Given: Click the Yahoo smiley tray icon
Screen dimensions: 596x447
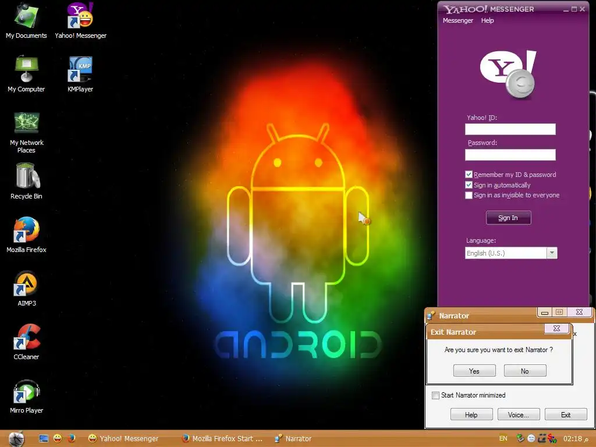Looking at the screenshot, I should pos(531,439).
